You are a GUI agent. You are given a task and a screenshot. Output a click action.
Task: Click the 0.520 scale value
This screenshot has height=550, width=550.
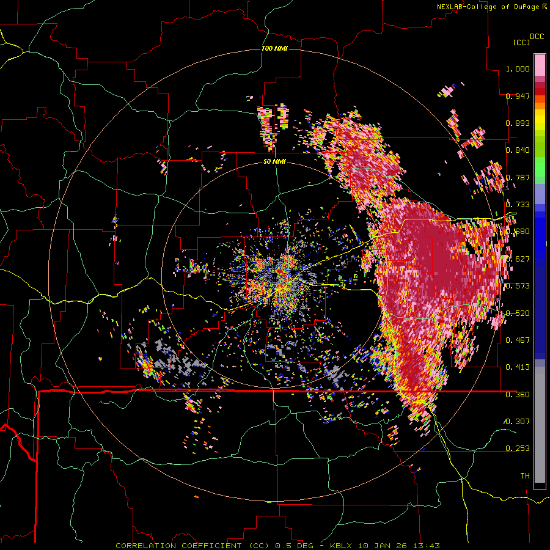point(518,313)
